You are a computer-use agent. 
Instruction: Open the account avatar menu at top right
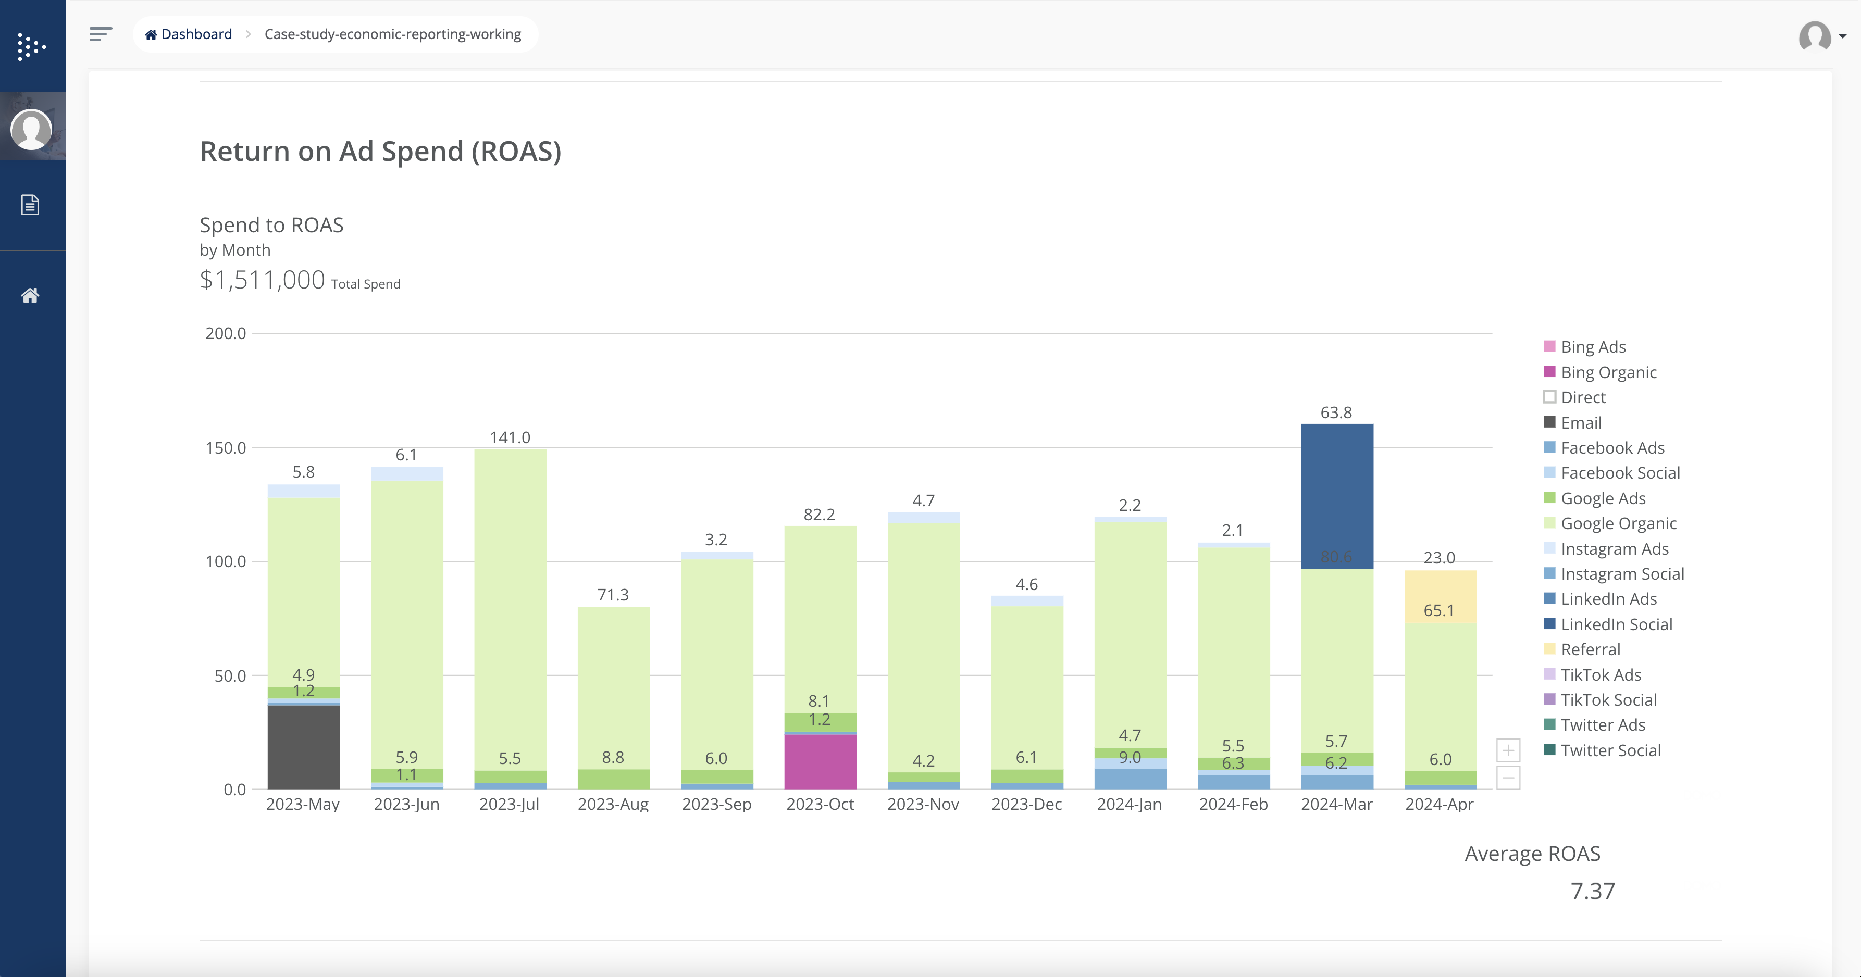[x=1821, y=35]
